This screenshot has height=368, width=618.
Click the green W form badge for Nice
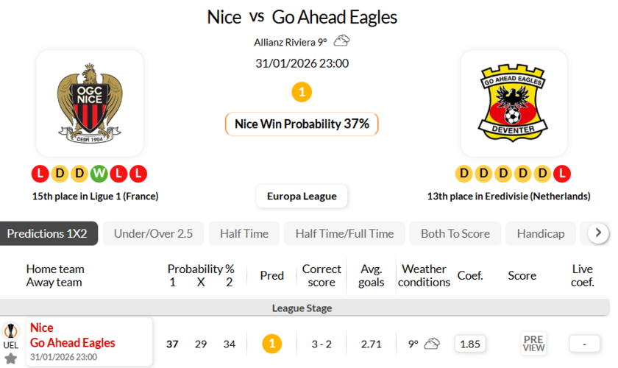tap(99, 174)
